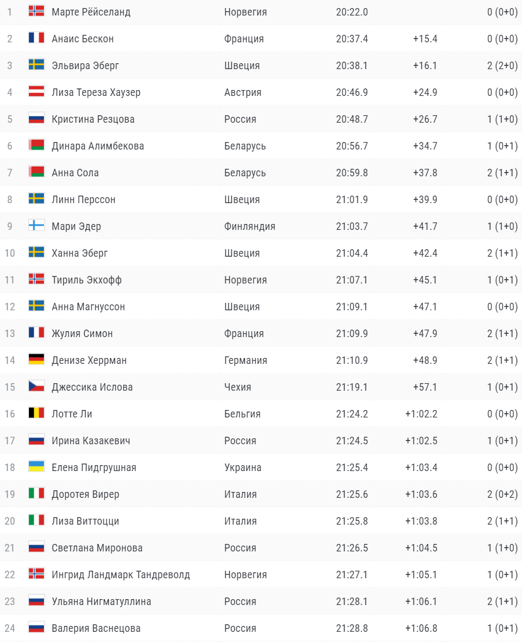Click the name Жулия Симон
Viewport: 522px width, 642px height.
click(82, 333)
